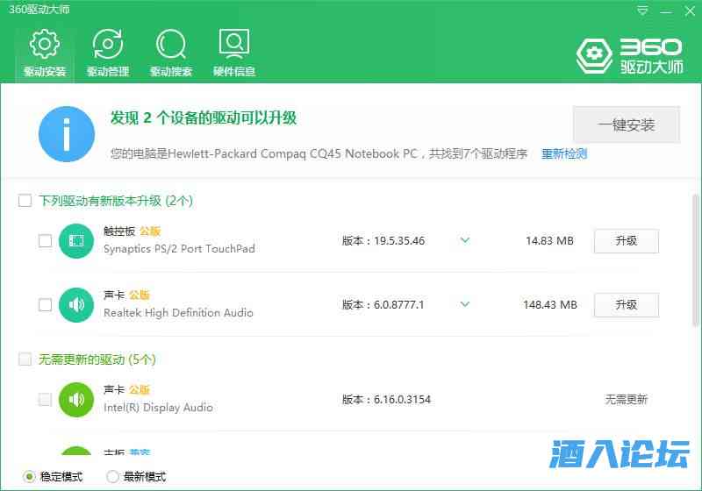Image resolution: width=702 pixels, height=491 pixels.
Task: Click the 版本：6.16.0.3154 text
Action: point(386,400)
